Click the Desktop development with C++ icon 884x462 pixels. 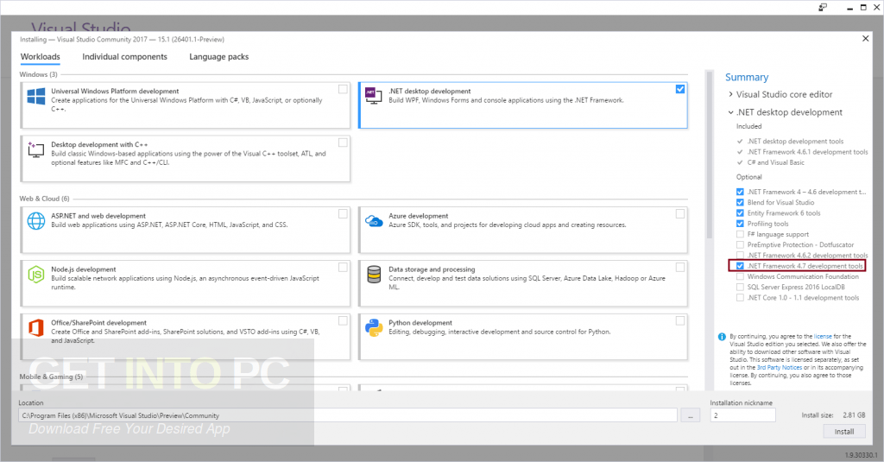[36, 149]
